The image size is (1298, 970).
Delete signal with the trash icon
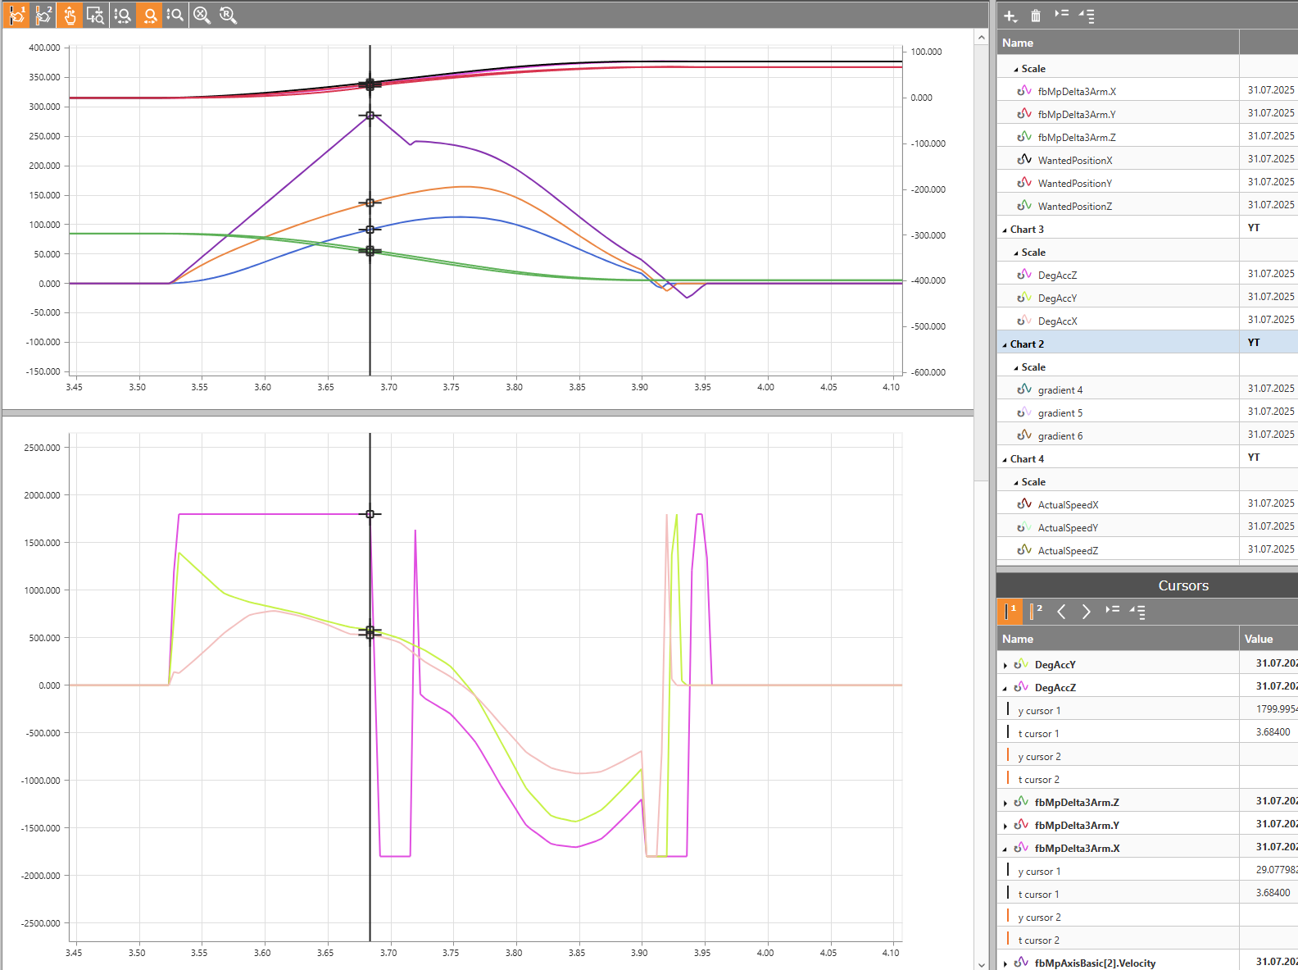tap(1036, 16)
